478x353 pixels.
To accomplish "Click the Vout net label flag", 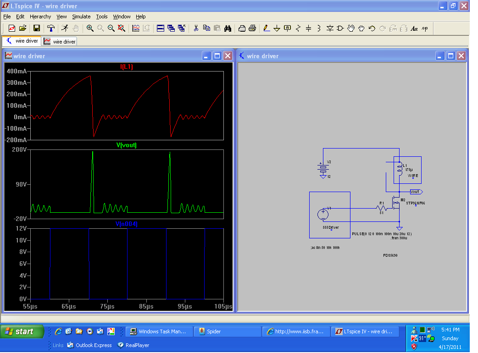I will (416, 192).
